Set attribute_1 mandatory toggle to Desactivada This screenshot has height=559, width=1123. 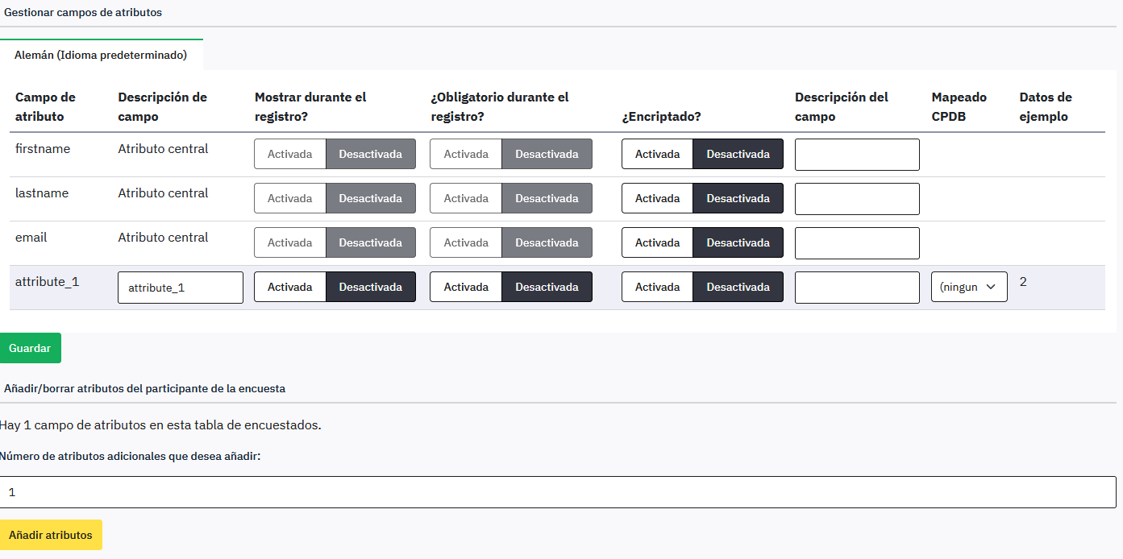coord(547,287)
